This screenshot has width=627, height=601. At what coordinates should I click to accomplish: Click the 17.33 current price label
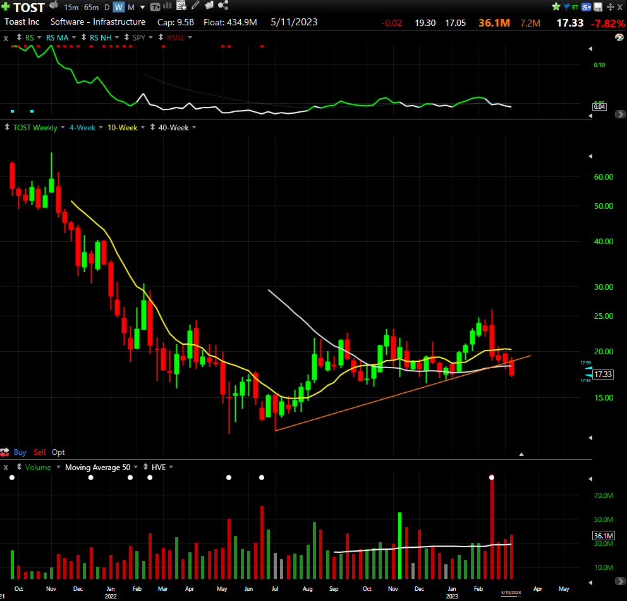603,374
